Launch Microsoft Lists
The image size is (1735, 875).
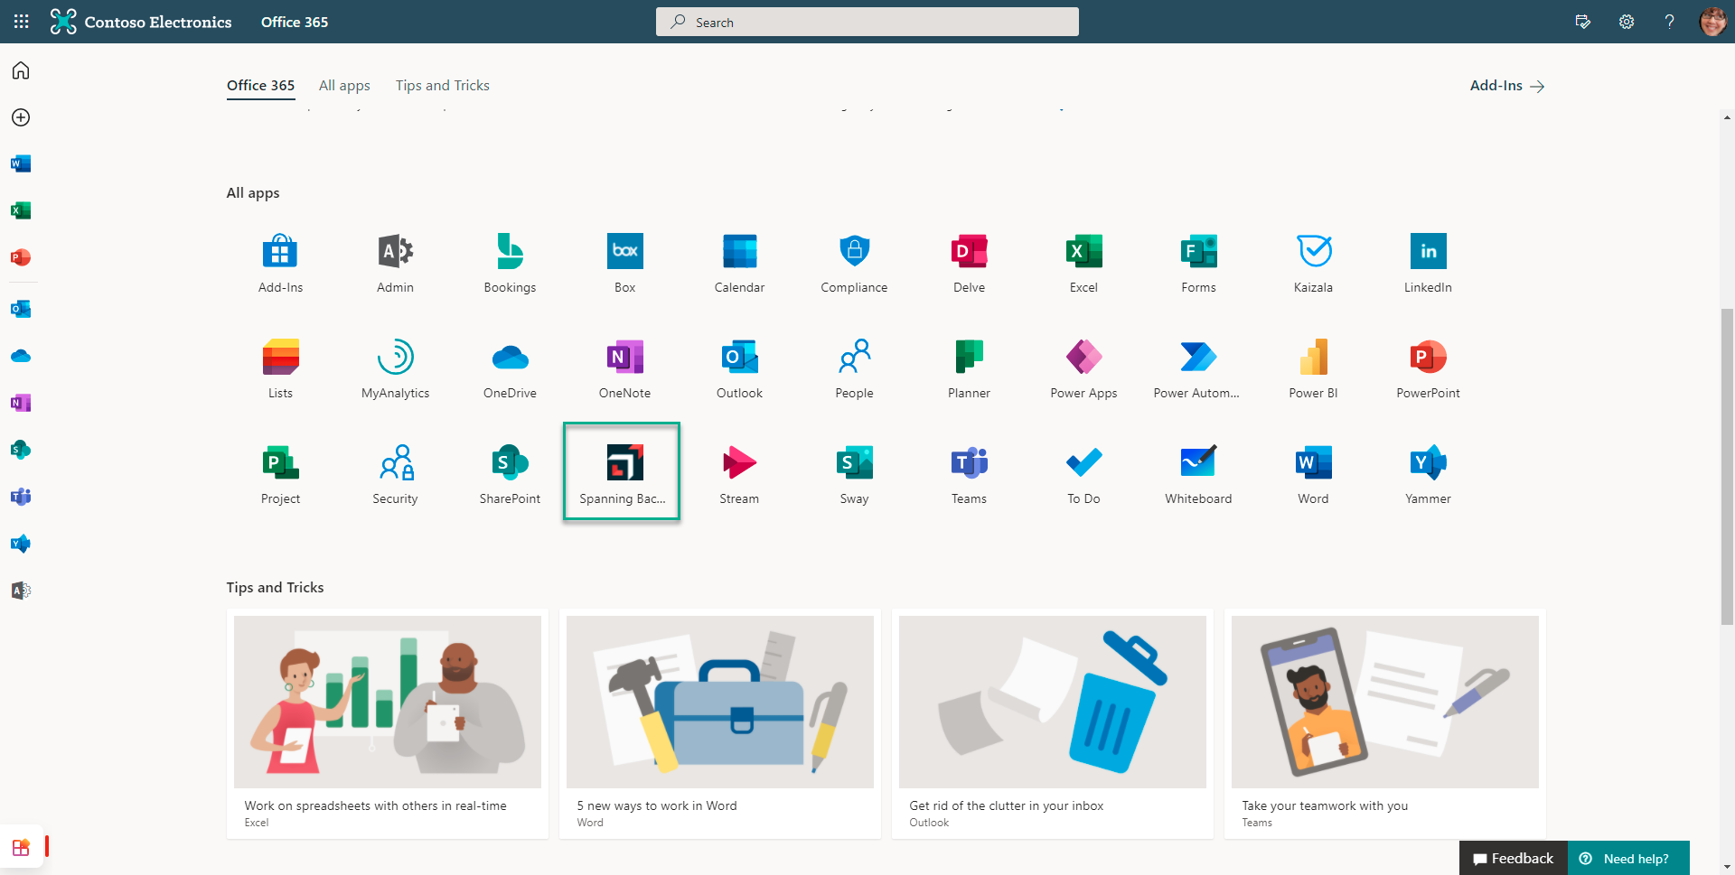280,368
